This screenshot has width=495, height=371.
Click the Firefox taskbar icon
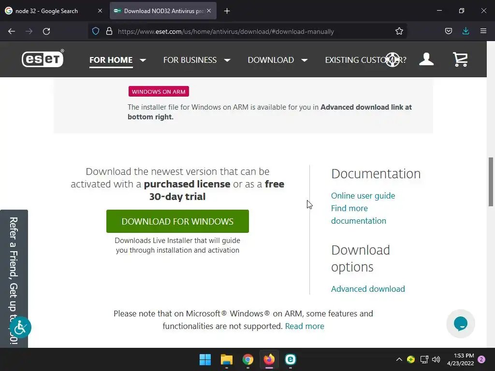(269, 359)
